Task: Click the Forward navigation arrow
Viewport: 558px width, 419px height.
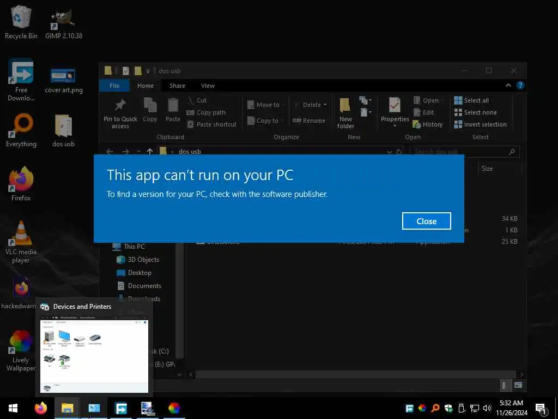Action: [x=126, y=152]
